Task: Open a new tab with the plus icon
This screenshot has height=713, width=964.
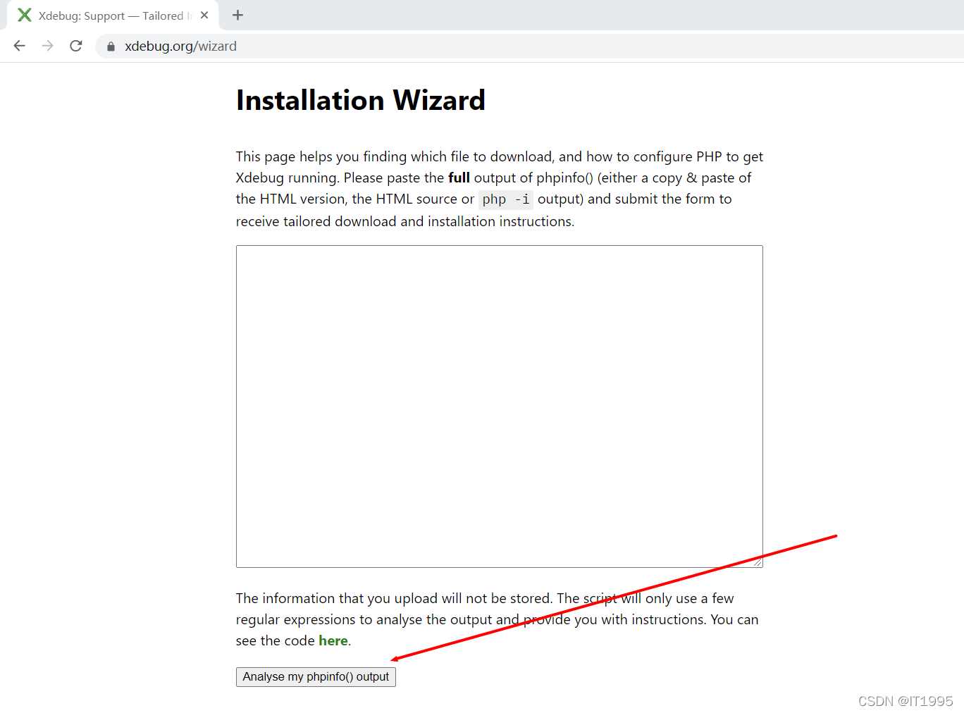Action: tap(237, 15)
